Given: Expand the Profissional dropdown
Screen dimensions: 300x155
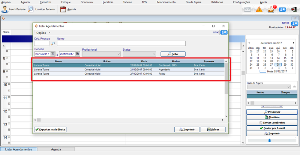Looking at the screenshot, I should point(118,54).
